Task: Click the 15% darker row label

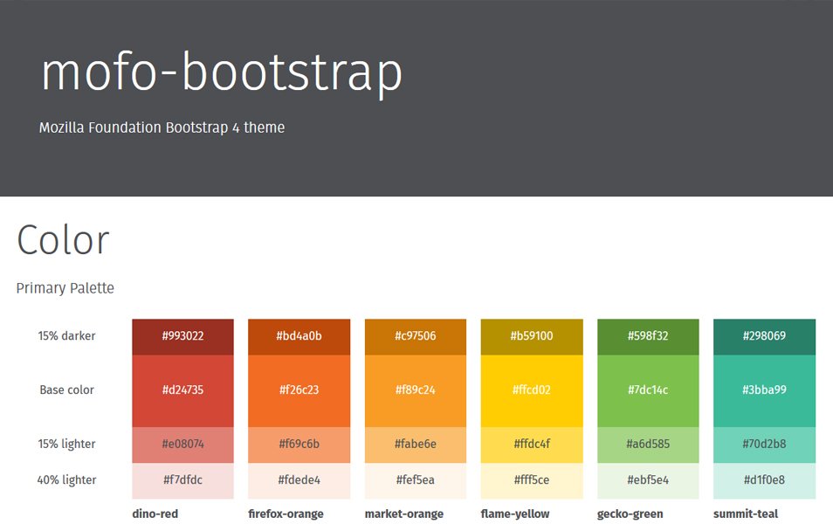Action: [x=66, y=336]
